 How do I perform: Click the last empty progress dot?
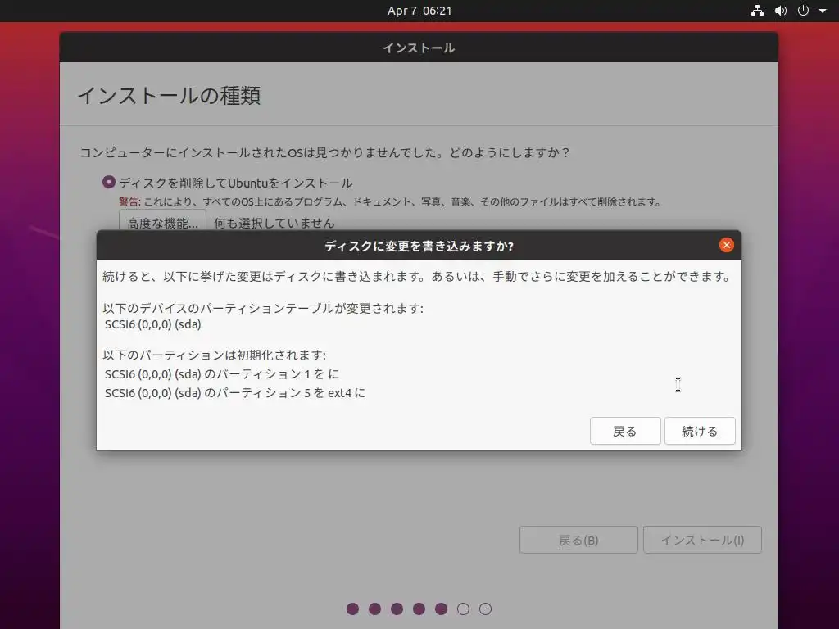pyautogui.click(x=485, y=609)
